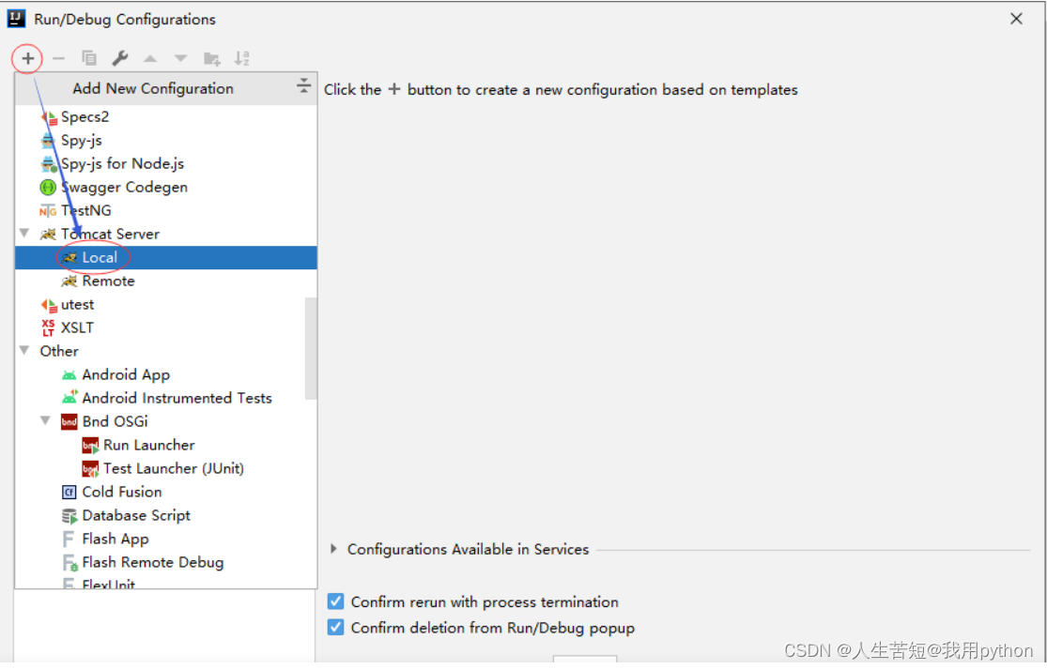Image resolution: width=1047 pixels, height=669 pixels.
Task: Collapse the Other tree group
Action: 24,350
